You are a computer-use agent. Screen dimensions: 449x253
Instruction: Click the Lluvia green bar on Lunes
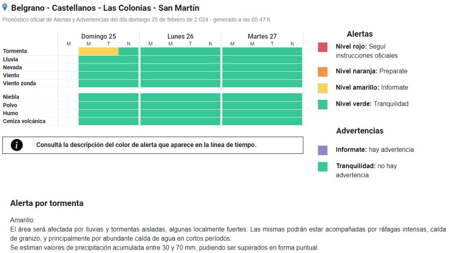pyautogui.click(x=180, y=59)
